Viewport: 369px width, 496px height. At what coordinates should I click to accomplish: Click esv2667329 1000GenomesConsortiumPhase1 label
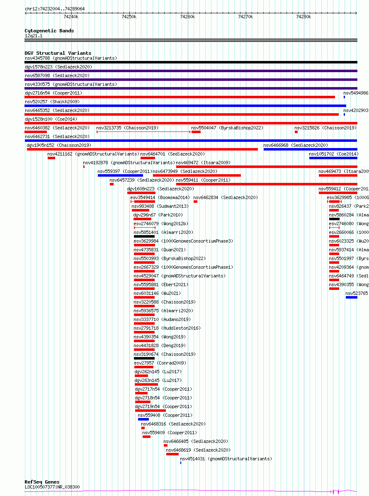[183, 267]
